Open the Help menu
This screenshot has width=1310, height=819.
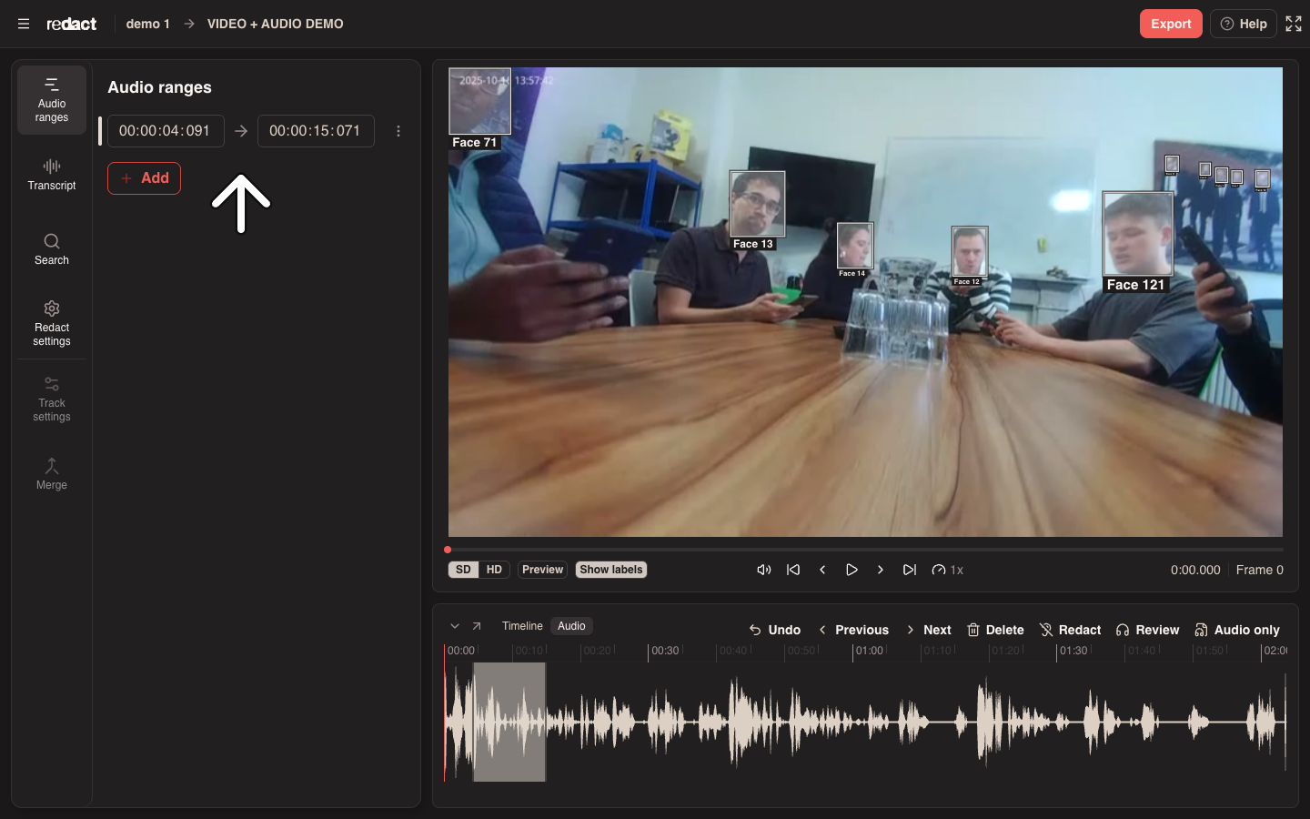click(x=1244, y=24)
